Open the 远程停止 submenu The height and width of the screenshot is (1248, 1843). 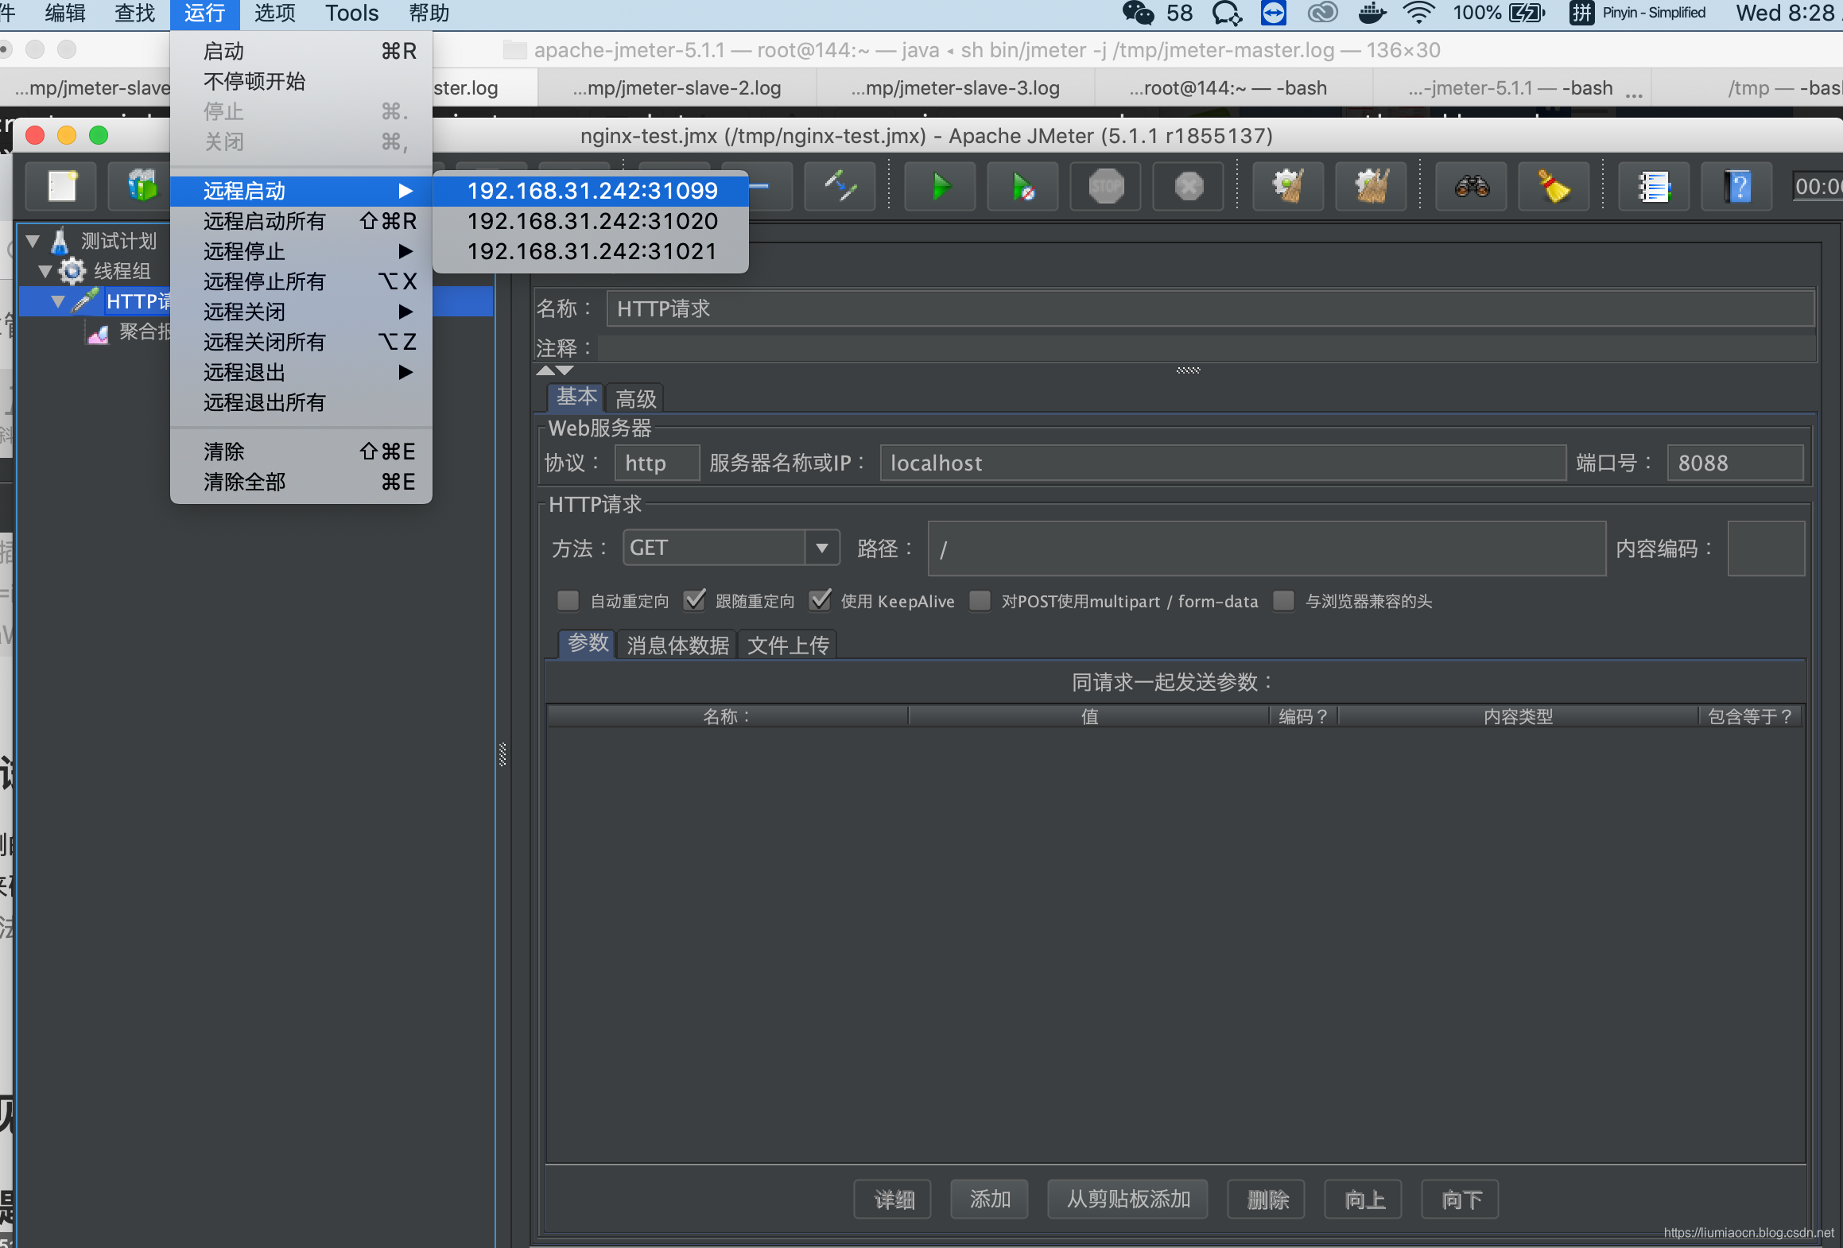point(301,251)
